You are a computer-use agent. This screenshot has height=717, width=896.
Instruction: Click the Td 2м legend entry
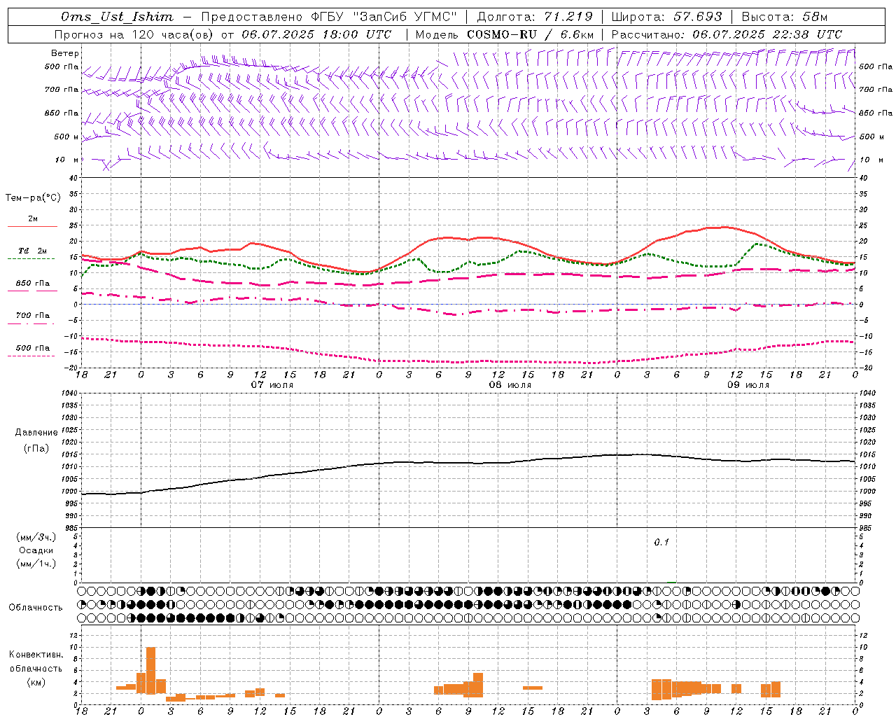pos(32,251)
